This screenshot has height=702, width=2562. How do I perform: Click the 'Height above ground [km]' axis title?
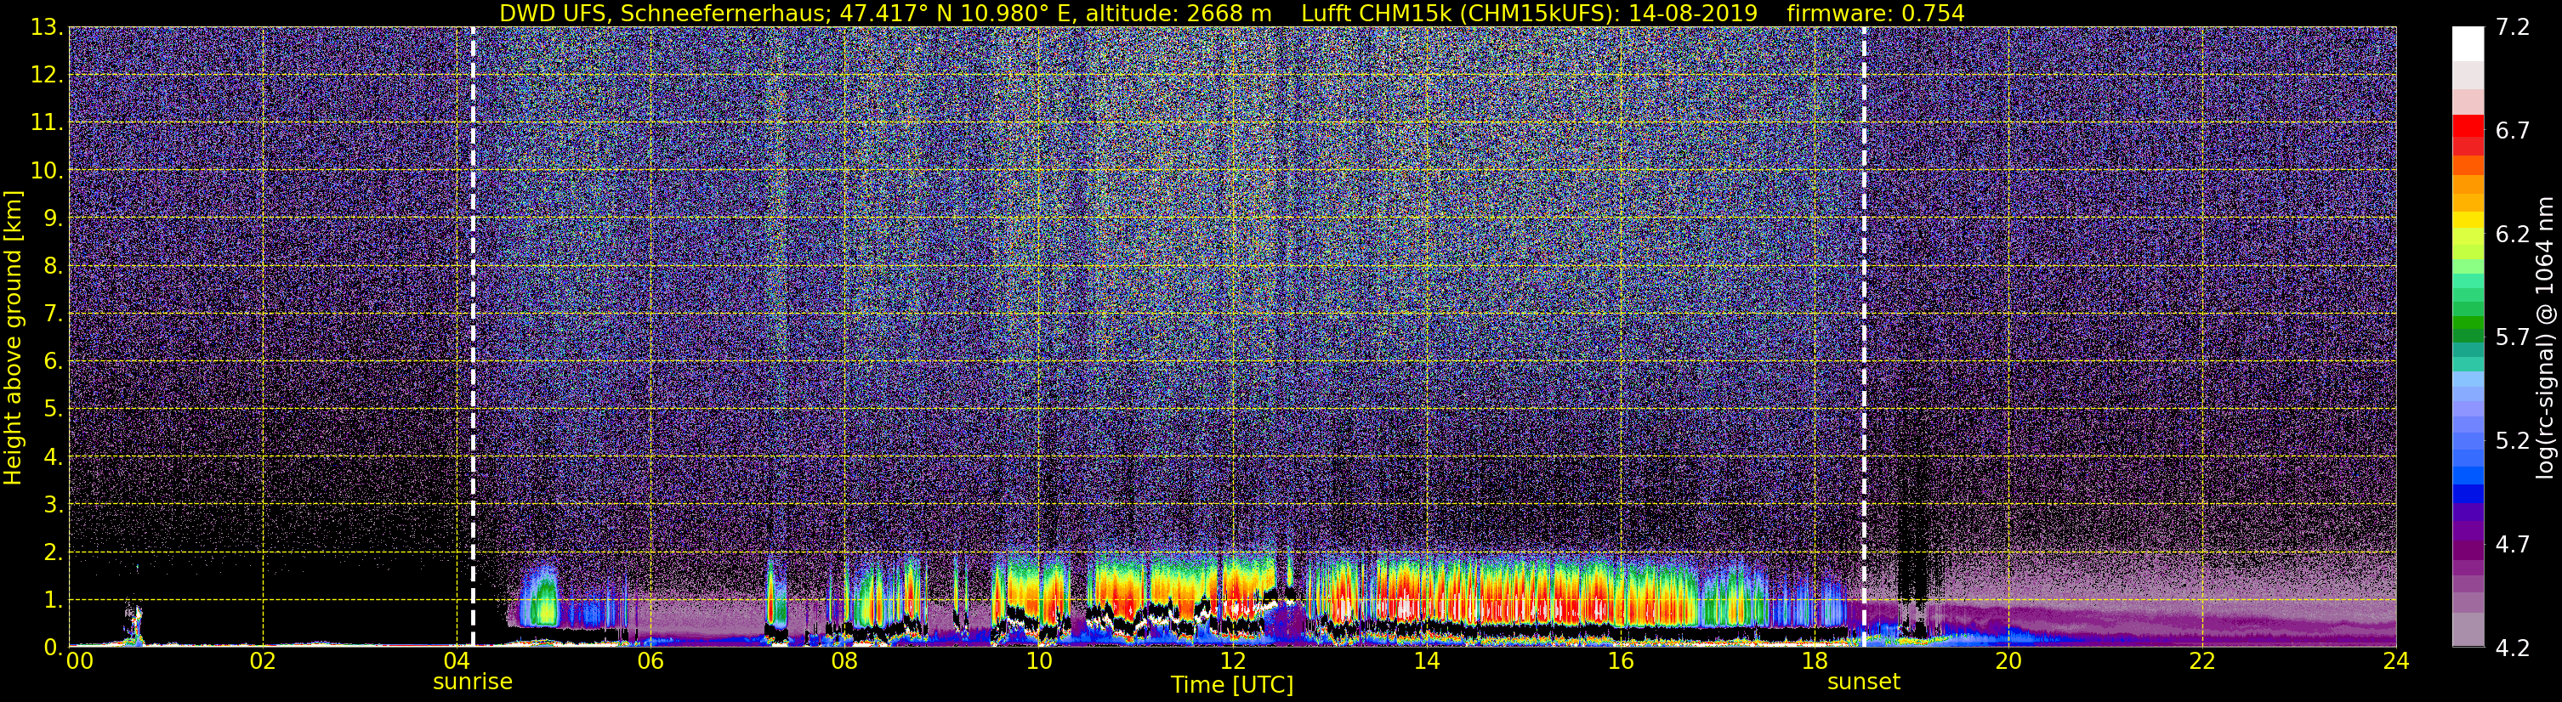point(13,337)
